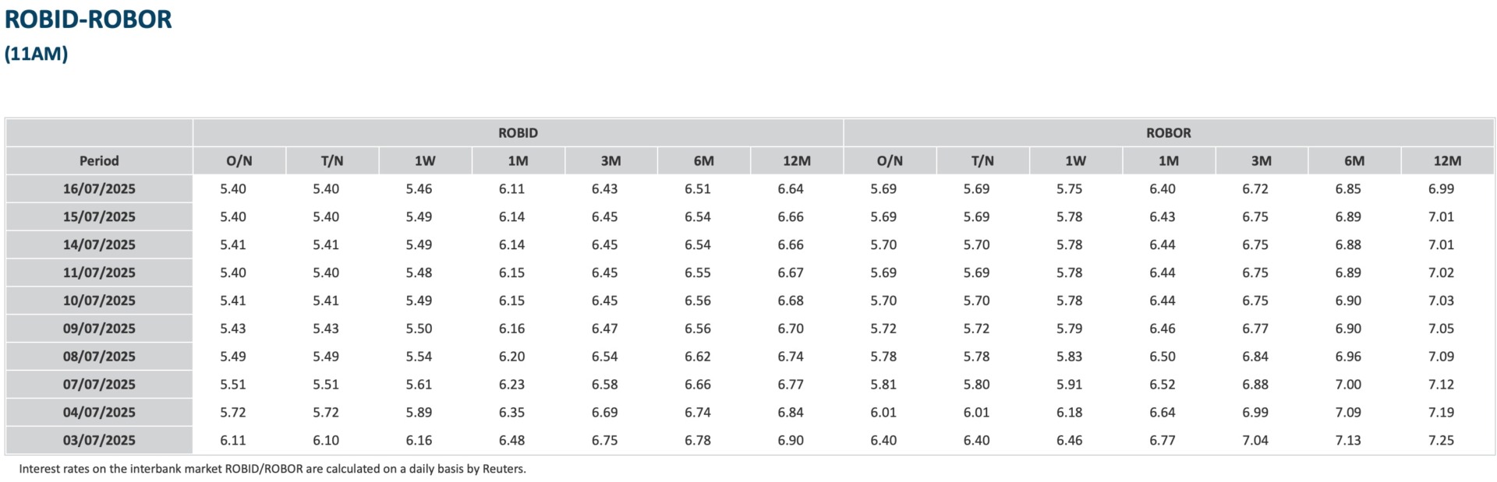Click the Period column header
Viewport: 1497px width, 482px height.
(99, 161)
